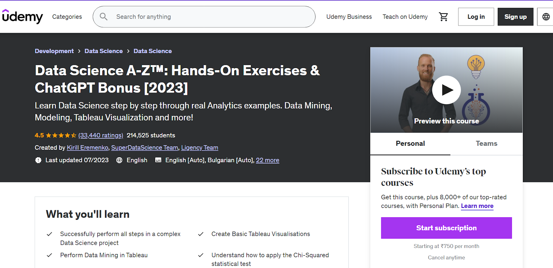Open Kirill Eremenko instructor link
The height and width of the screenshot is (268, 553).
coord(87,148)
